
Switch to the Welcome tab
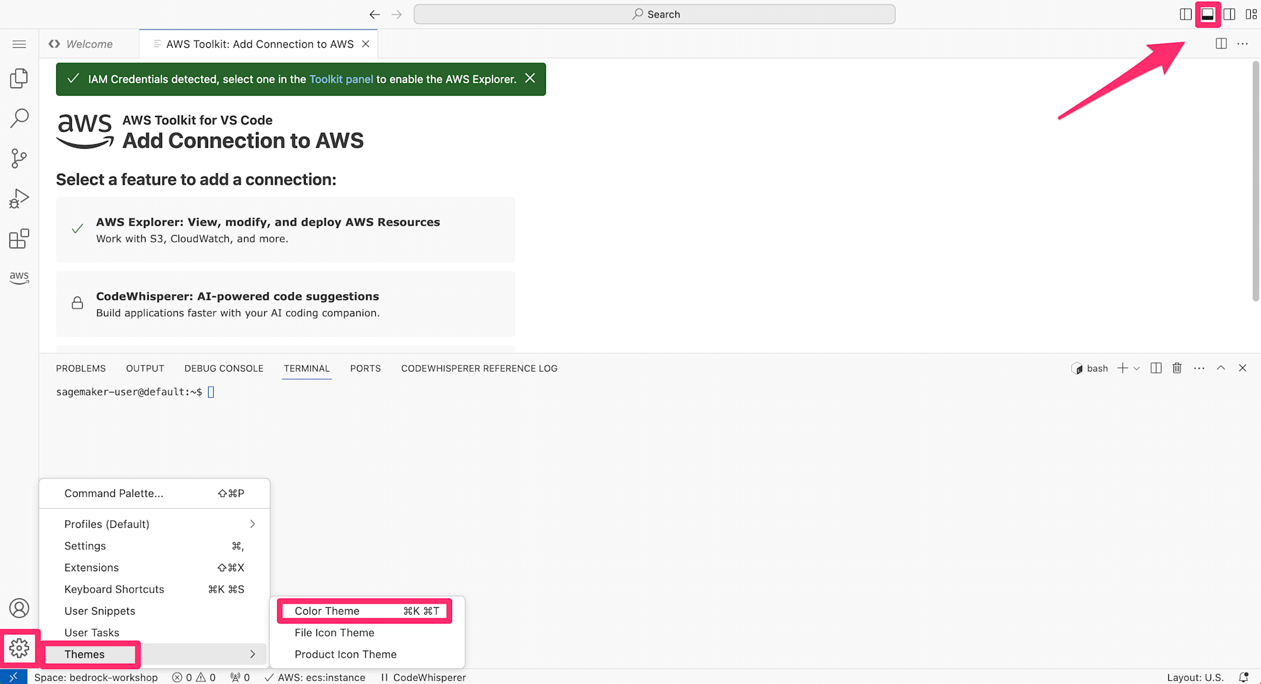(89, 44)
